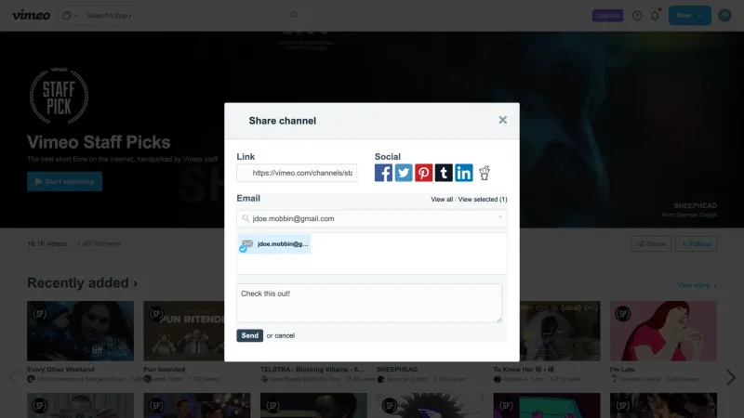Share channel on Pinterest
This screenshot has width=744, height=418.
point(424,173)
